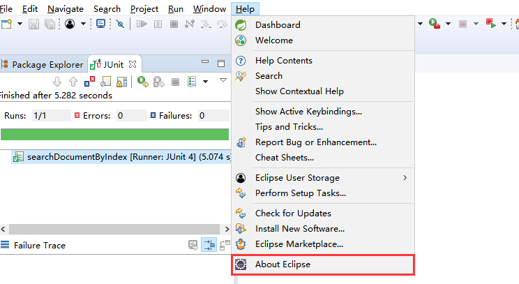Toggle Show Skipped Tests Only in JUnit

pos(105,82)
